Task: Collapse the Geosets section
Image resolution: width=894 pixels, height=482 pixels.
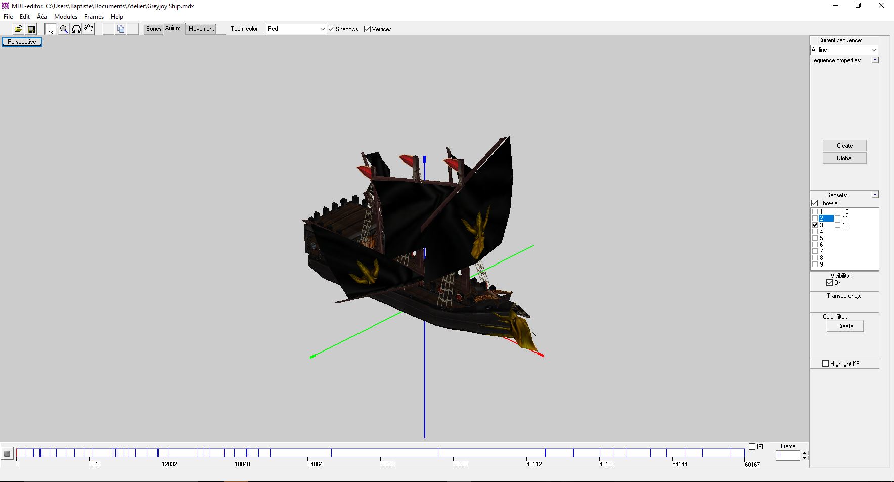Action: (x=875, y=195)
